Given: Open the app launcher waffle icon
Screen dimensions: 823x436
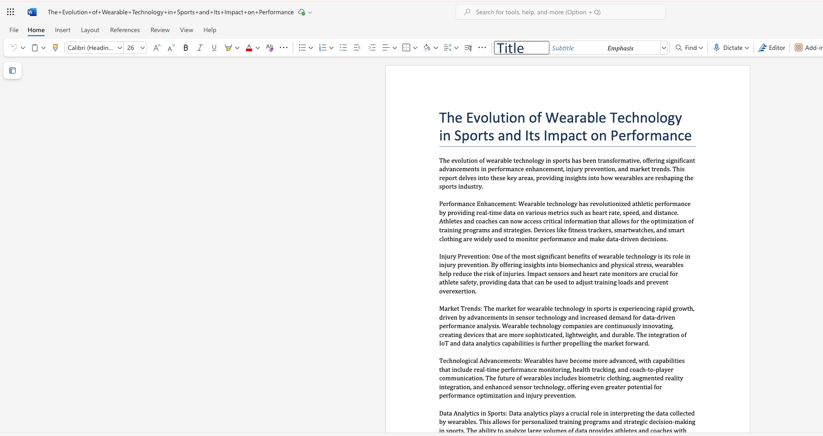Looking at the screenshot, I should [11, 12].
